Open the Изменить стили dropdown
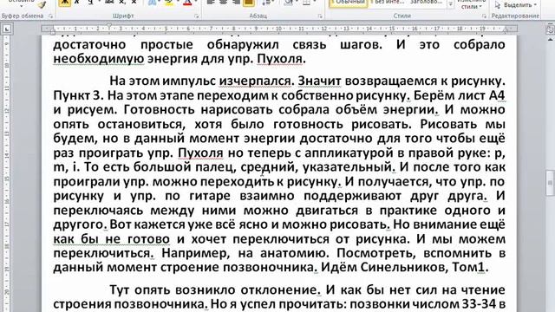This screenshot has width=555, height=312. tap(471, 4)
